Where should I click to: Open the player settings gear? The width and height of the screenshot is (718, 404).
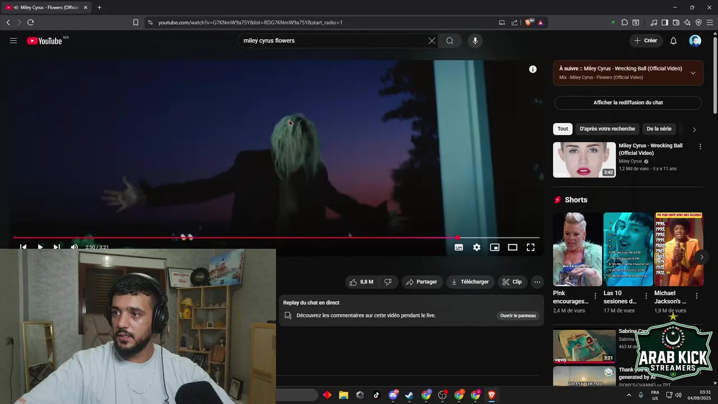477,247
